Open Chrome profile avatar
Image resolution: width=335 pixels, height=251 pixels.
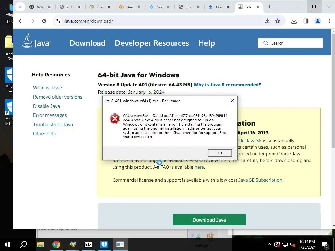click(x=318, y=21)
